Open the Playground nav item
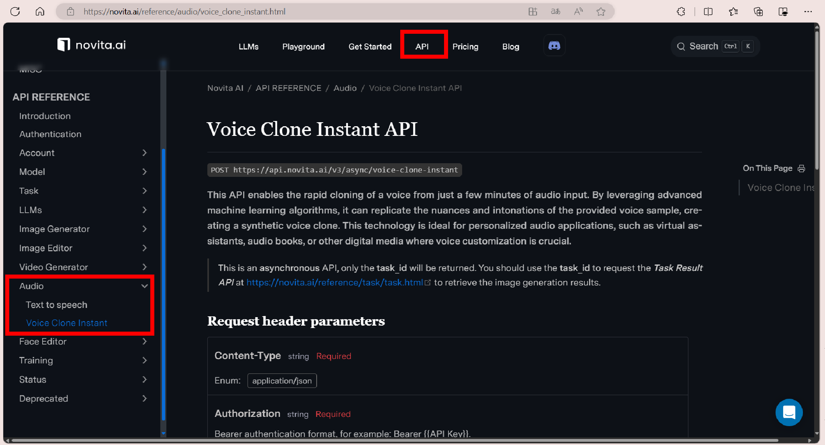825x445 pixels. (x=303, y=47)
